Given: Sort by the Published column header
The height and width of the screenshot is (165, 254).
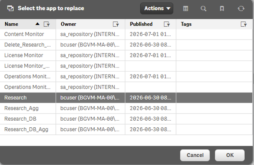Looking at the screenshot, I should click(141, 24).
